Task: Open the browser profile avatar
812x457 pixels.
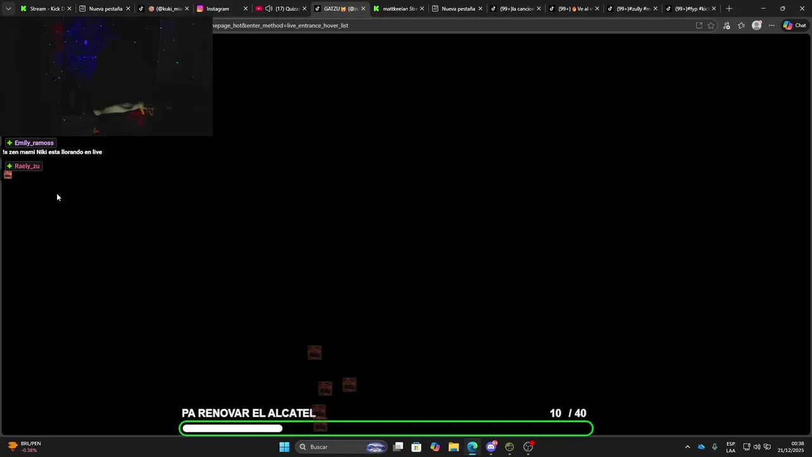Action: [x=756, y=25]
